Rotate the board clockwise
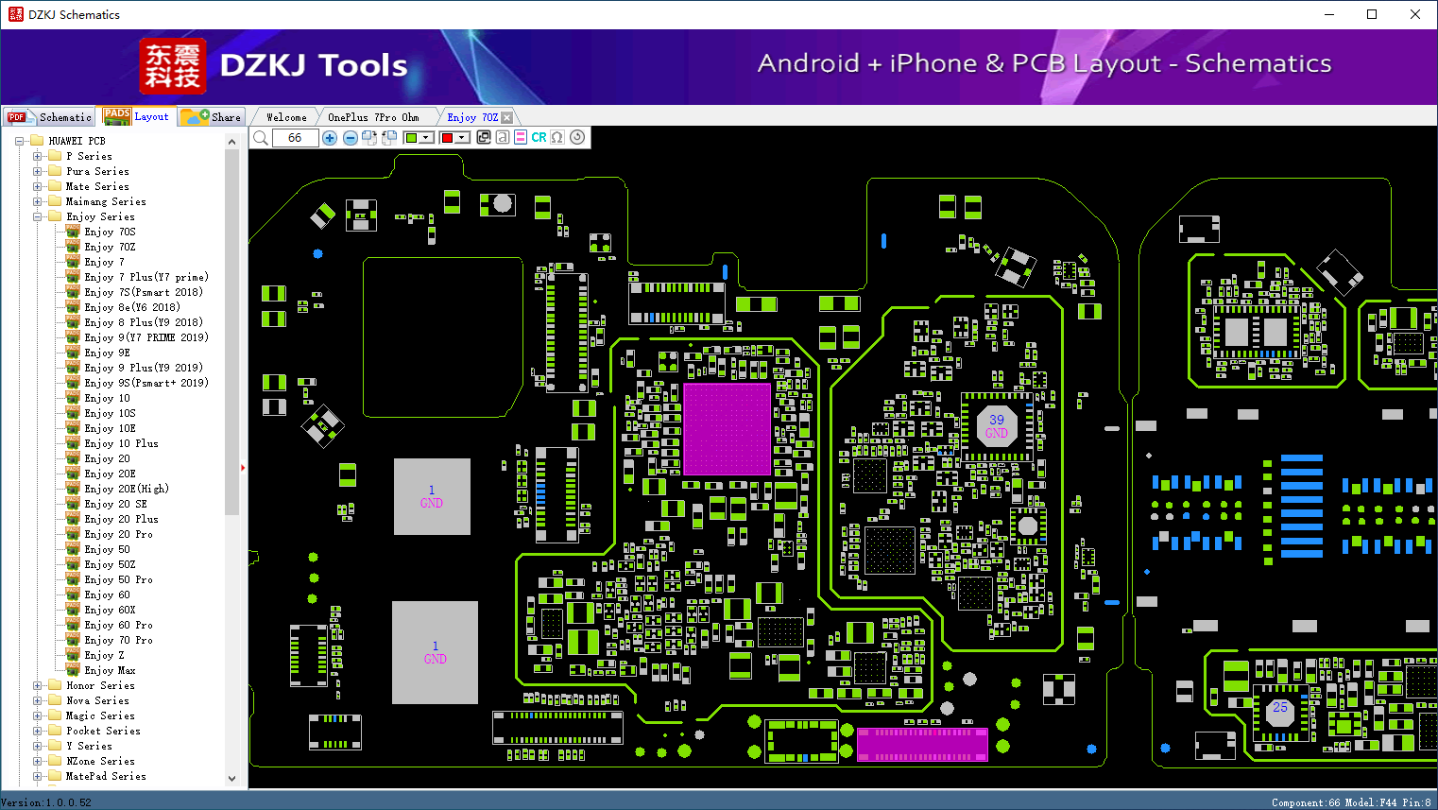Viewport: 1438px width, 810px height. [369, 138]
